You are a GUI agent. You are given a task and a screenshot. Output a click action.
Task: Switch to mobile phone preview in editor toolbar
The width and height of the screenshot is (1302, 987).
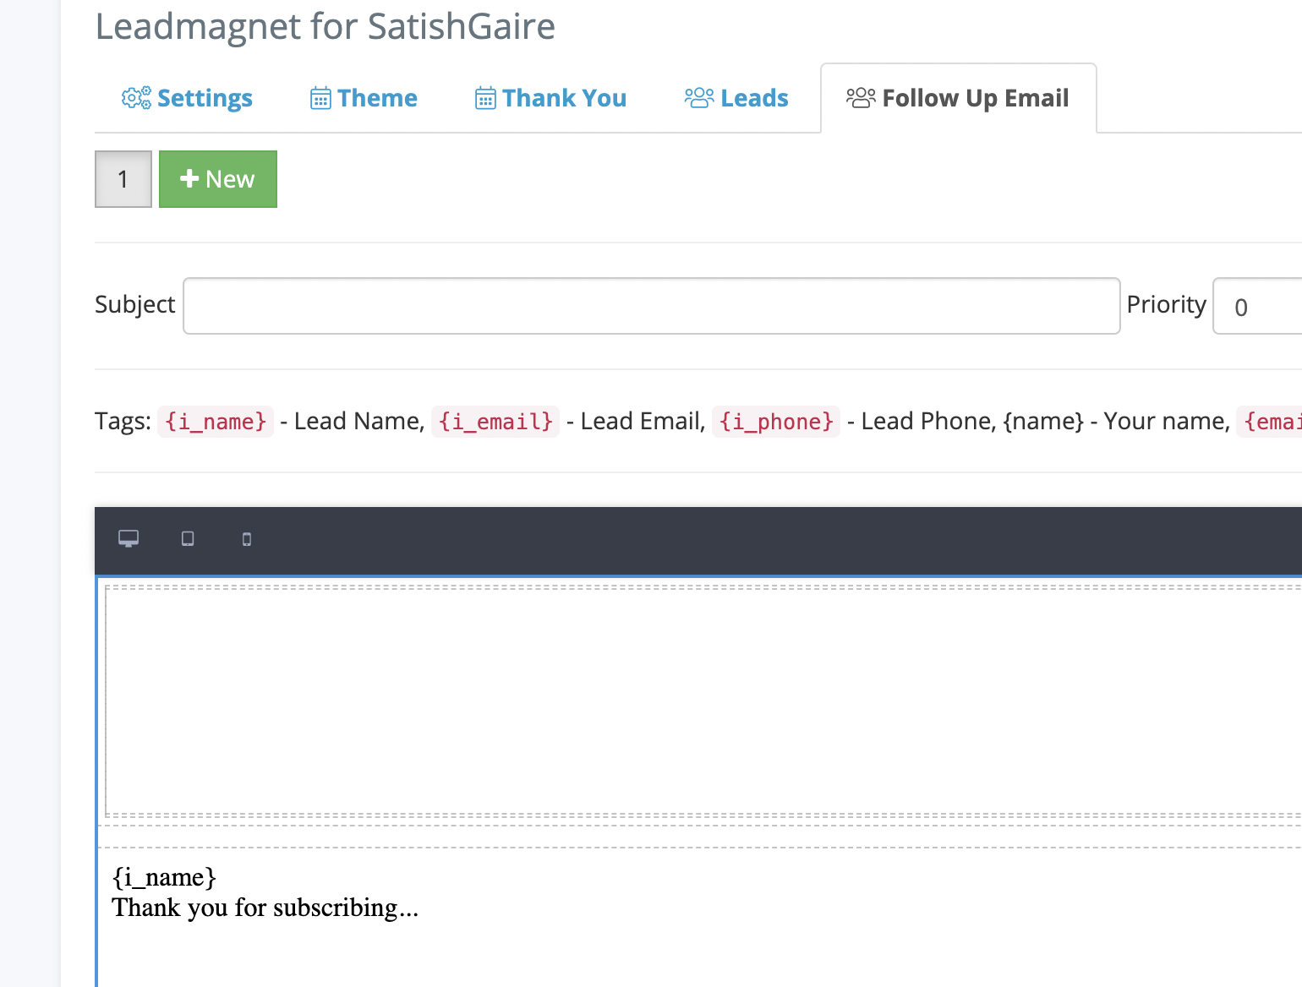pos(247,539)
